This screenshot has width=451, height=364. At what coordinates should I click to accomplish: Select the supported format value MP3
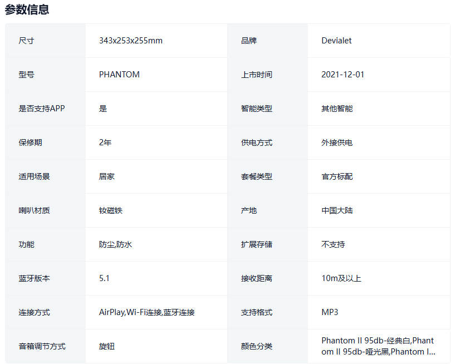pos(330,312)
